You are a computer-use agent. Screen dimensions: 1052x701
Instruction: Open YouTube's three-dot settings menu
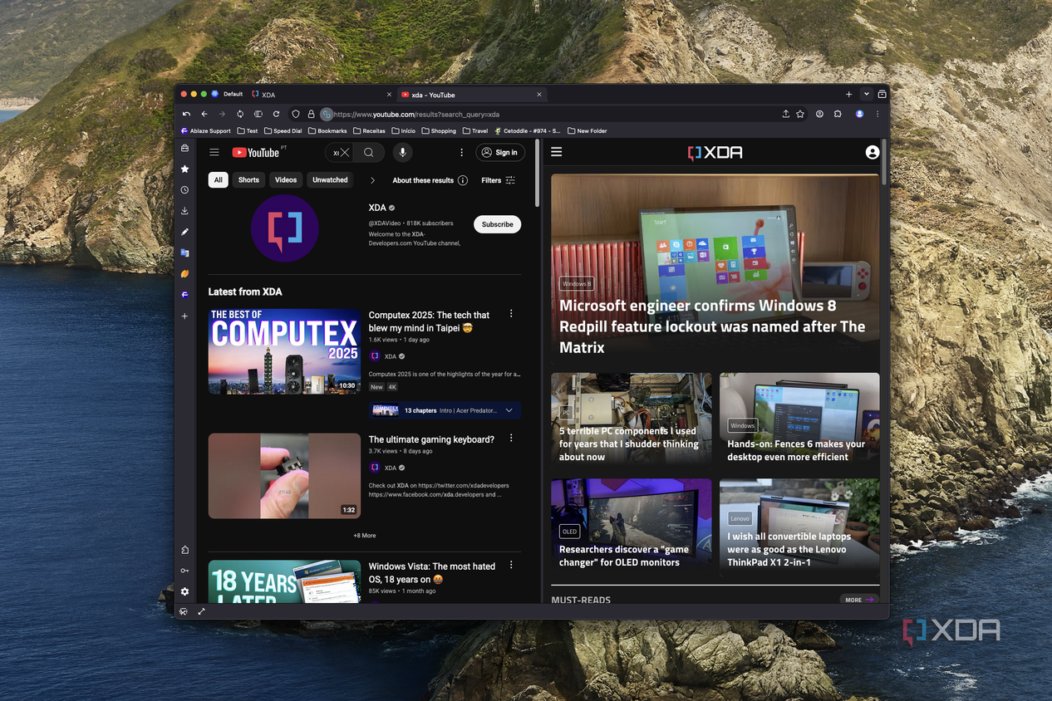coord(461,153)
